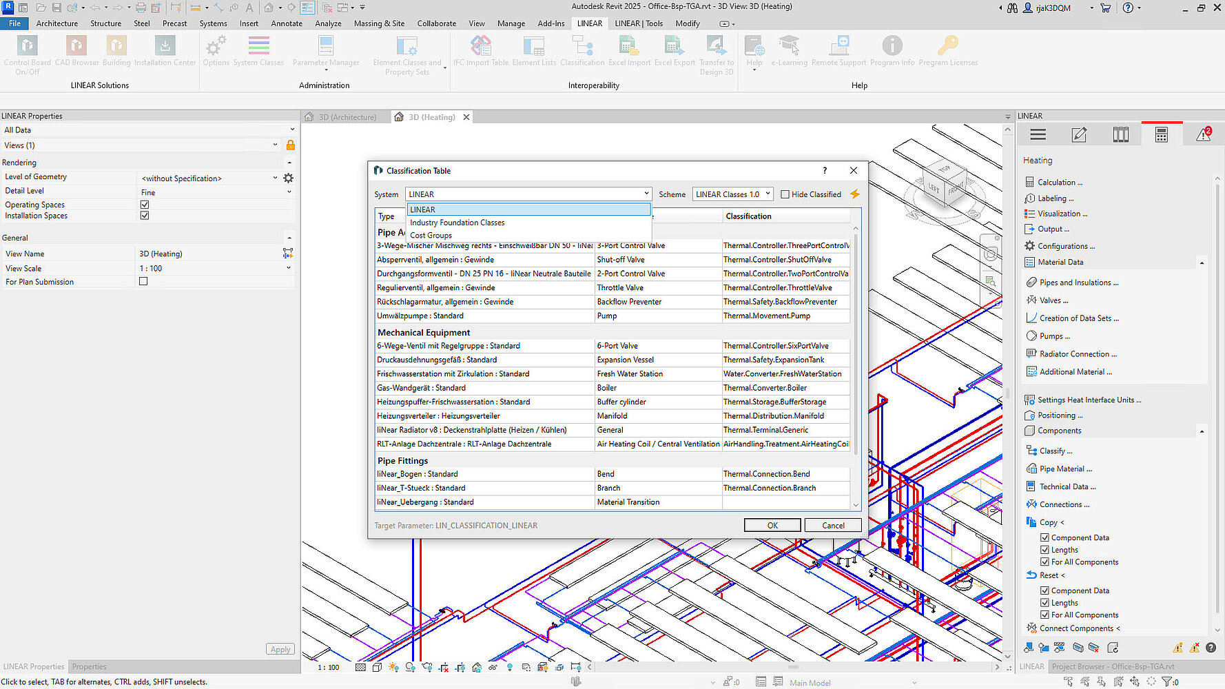Open the System dropdown in Classification Table
Screen dimensions: 1225x689
point(528,194)
